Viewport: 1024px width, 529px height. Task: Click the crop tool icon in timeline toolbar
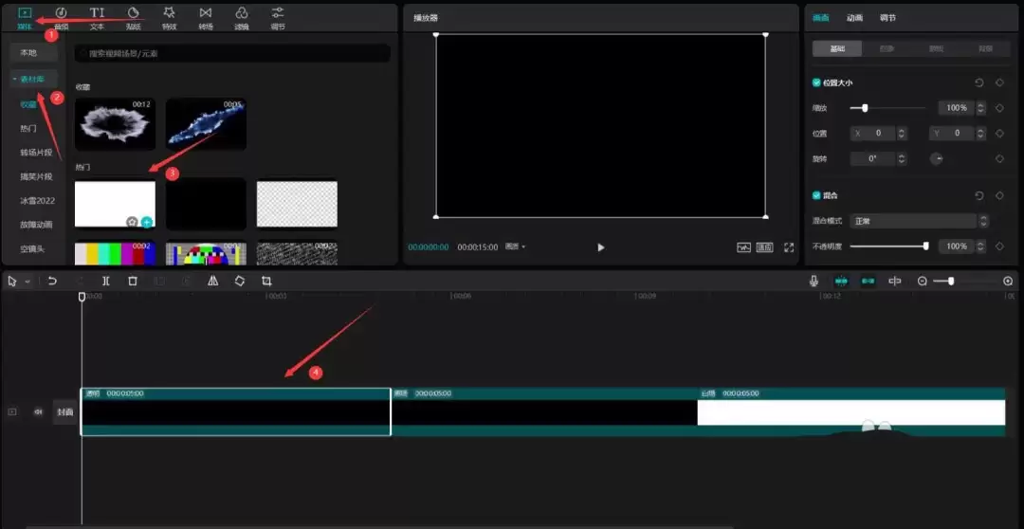click(x=266, y=282)
